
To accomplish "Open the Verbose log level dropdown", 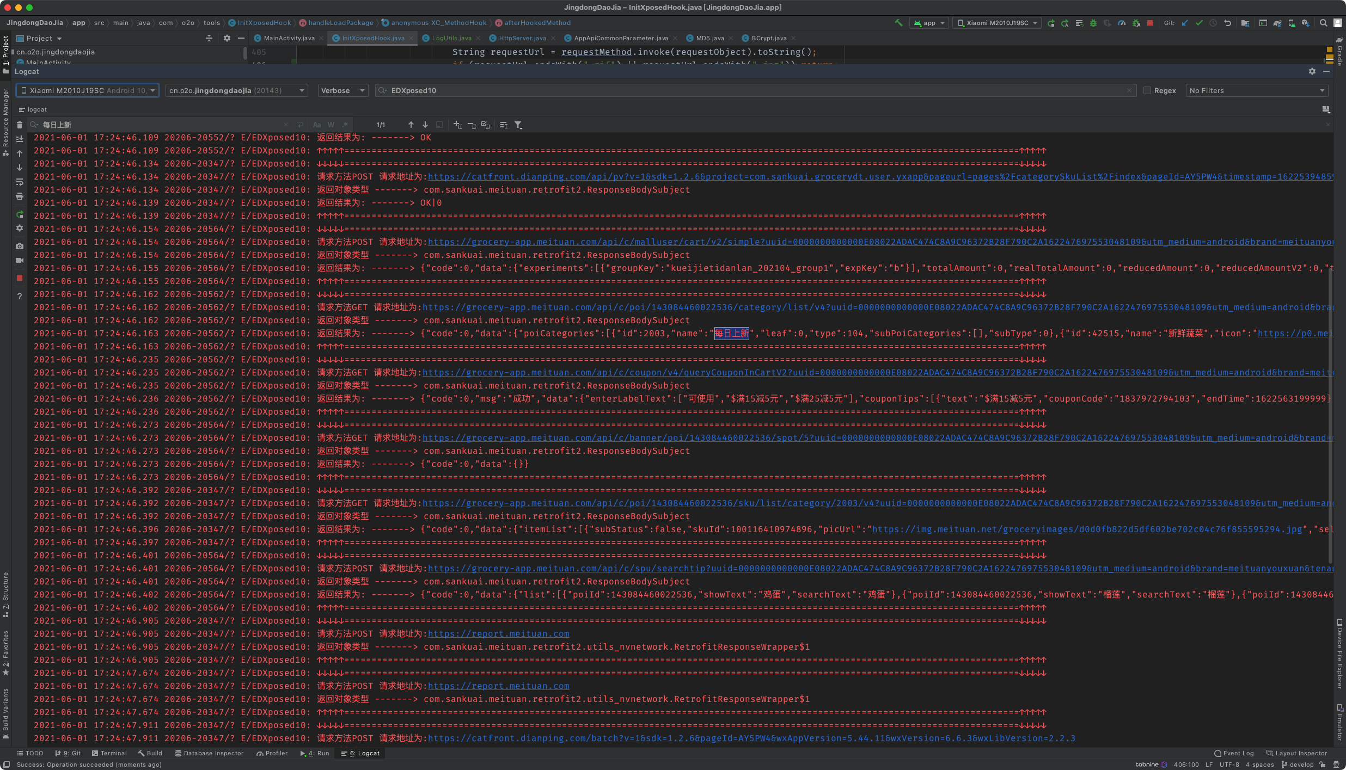I will 343,90.
